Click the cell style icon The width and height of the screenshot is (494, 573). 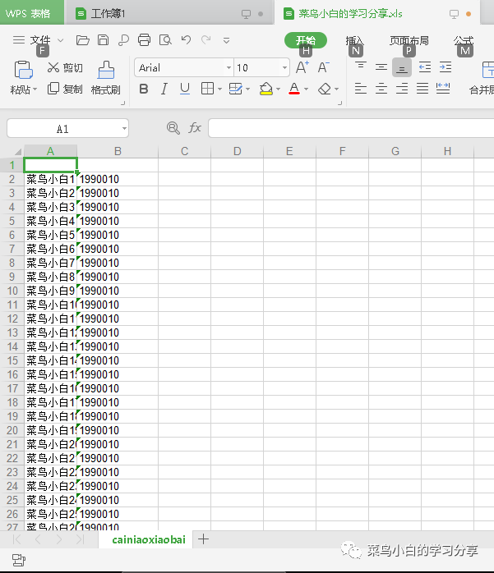point(236,89)
